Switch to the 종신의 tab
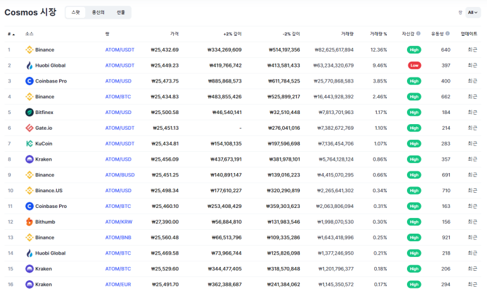Image resolution: width=487 pixels, height=291 pixels. [98, 13]
